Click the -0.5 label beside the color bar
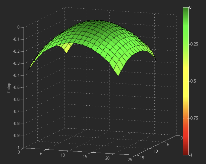206x164 pixels. coord(193,81)
